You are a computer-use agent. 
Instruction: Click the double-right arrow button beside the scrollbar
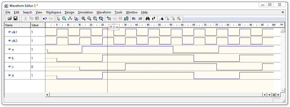(278, 95)
